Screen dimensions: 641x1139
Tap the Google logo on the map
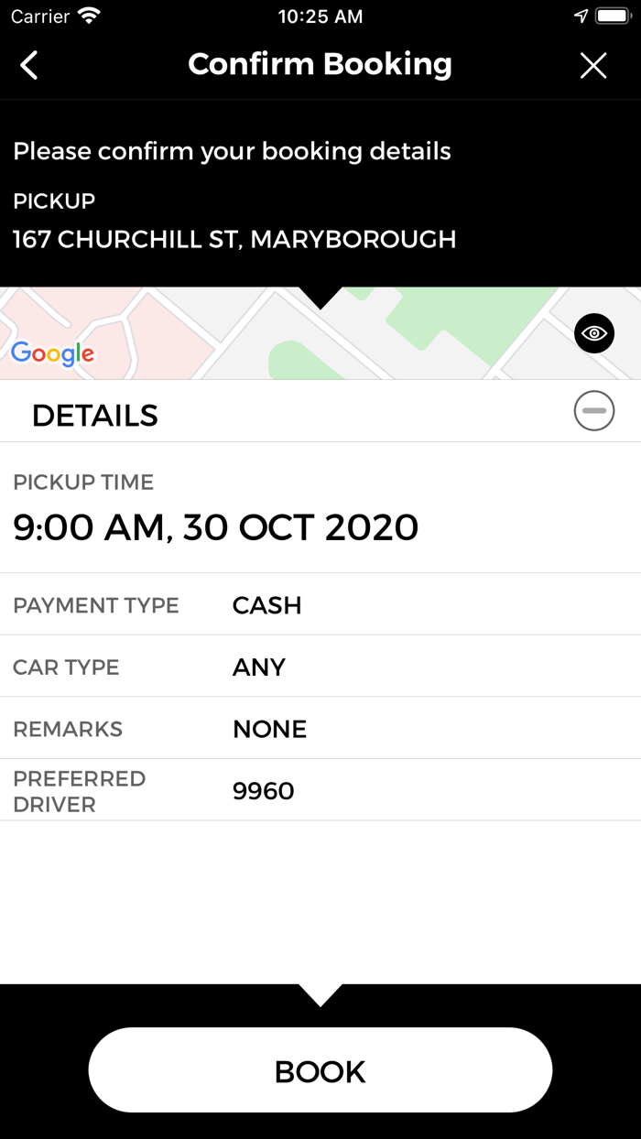[52, 353]
